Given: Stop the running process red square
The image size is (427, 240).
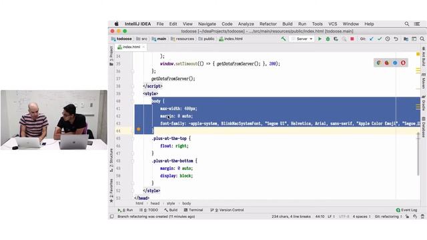Looking at the screenshot, I should click(352, 39).
